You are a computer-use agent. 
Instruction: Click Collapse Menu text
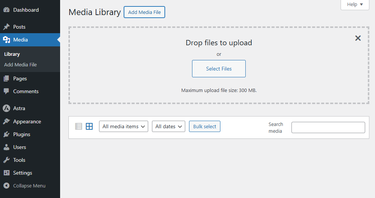[29, 186]
